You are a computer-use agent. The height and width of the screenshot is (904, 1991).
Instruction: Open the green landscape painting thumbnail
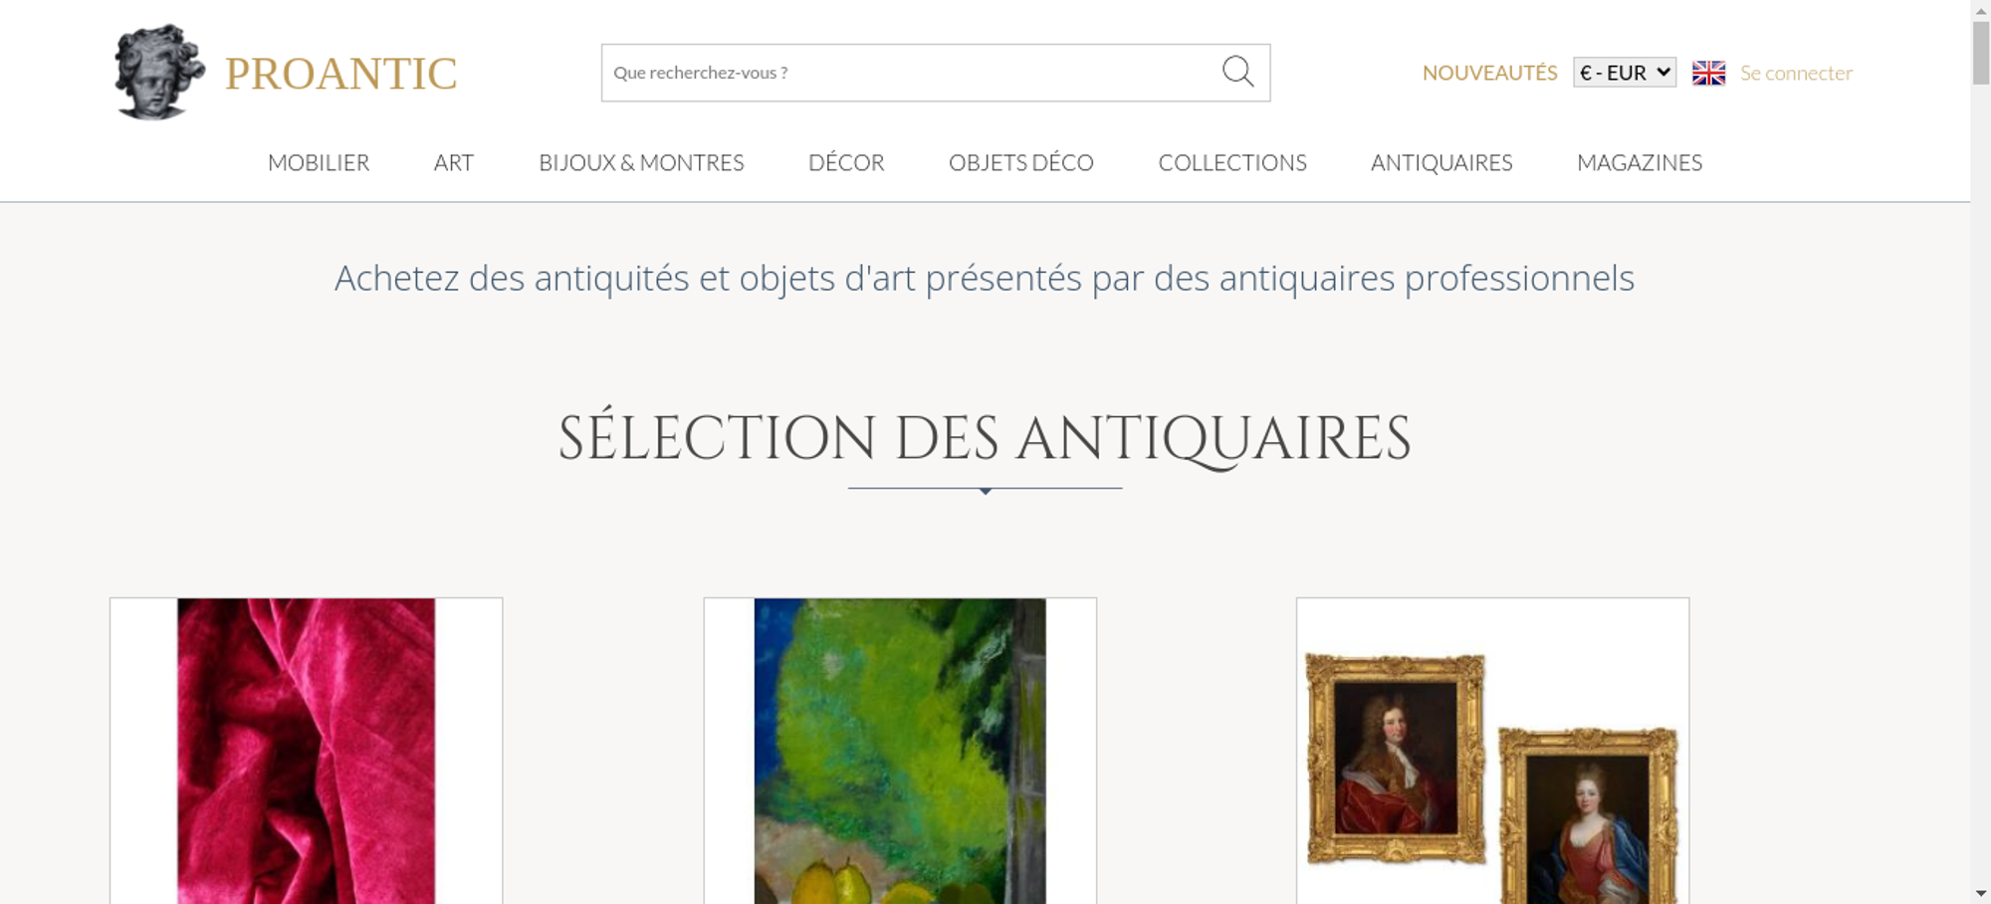900,751
